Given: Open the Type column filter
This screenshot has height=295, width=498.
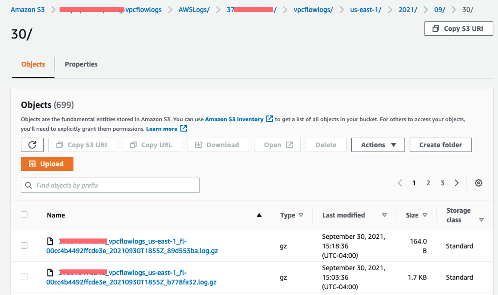Looking at the screenshot, I should point(302,215).
